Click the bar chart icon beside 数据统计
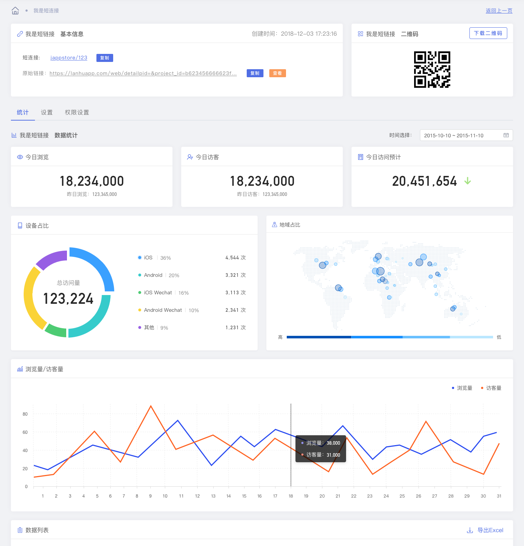Viewport: 524px width, 546px height. click(x=14, y=135)
